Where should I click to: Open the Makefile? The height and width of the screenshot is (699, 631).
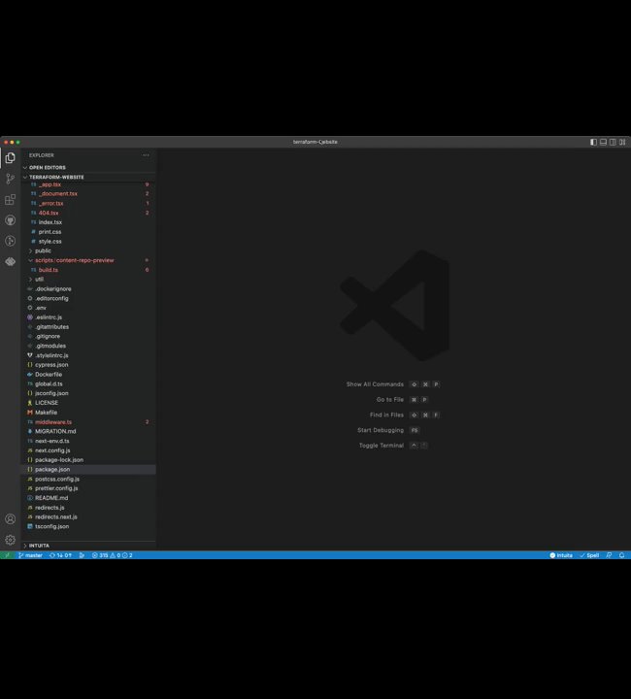pyautogui.click(x=88, y=413)
